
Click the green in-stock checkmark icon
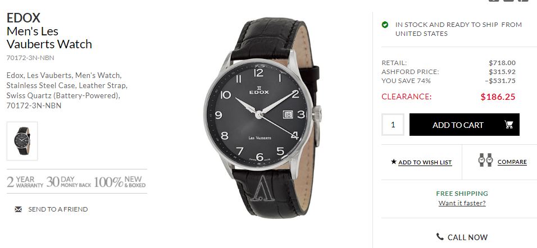(x=385, y=25)
